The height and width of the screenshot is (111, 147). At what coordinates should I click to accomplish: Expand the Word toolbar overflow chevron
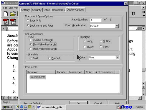pyautogui.click(x=144, y=12)
